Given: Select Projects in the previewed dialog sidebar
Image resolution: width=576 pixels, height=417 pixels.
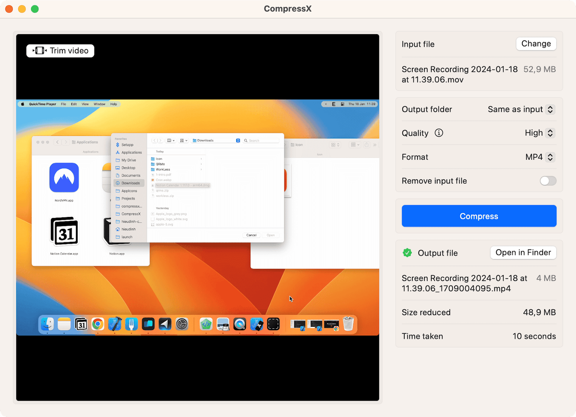Looking at the screenshot, I should (128, 199).
